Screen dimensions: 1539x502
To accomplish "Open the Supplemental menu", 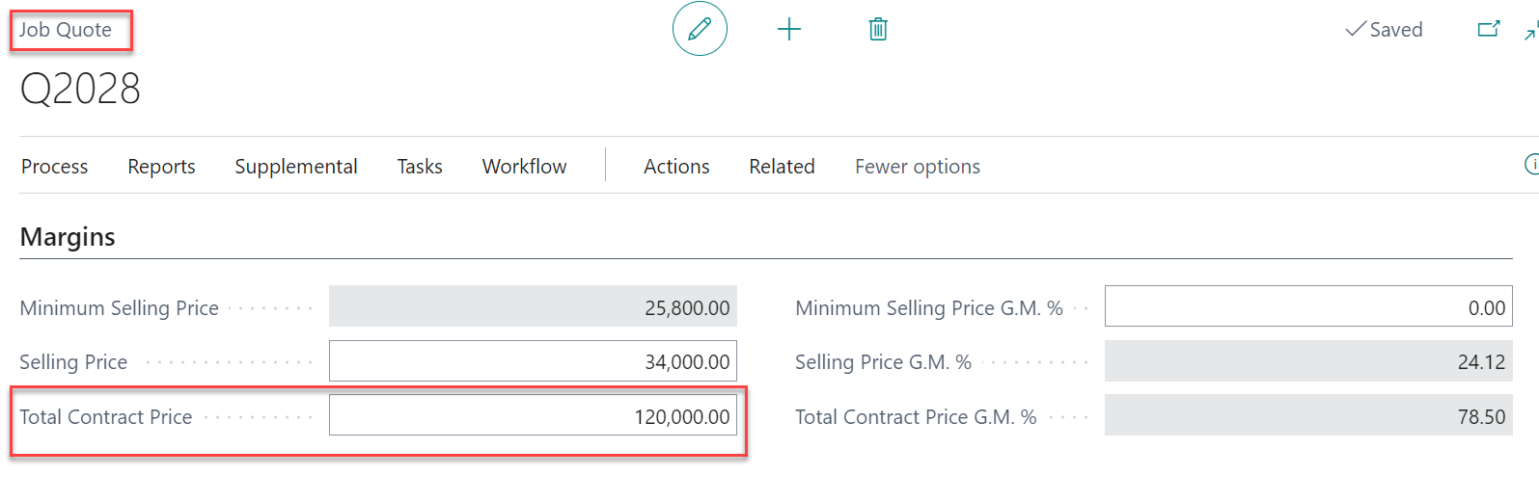I will coord(296,167).
